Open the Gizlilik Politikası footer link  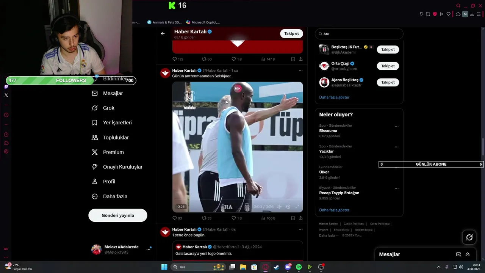click(354, 224)
